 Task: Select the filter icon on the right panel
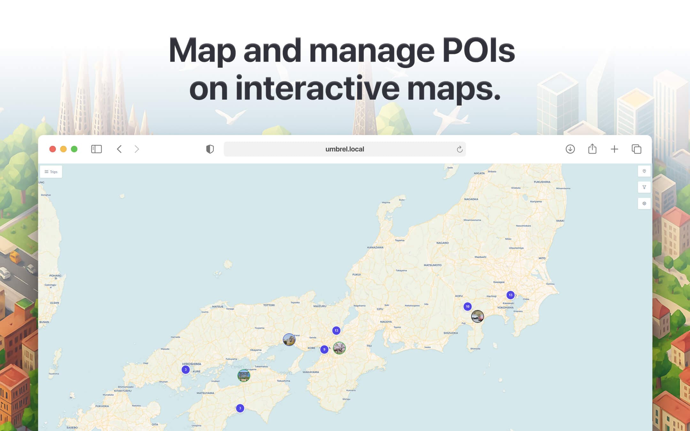tap(644, 187)
